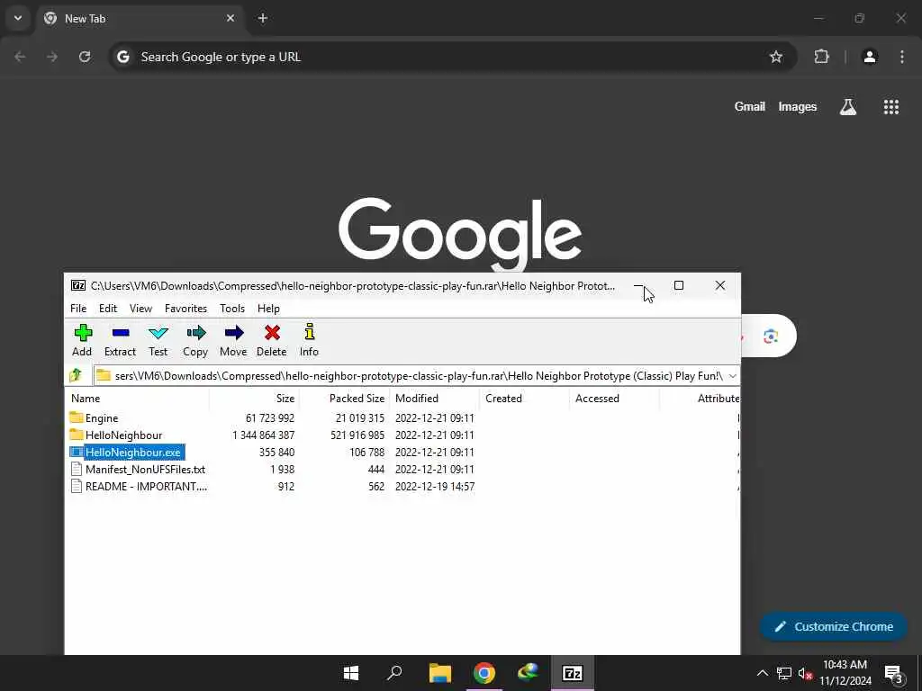Click the red Delete toolbar icon
Viewport: 922px width, 691px height.
[272, 340]
